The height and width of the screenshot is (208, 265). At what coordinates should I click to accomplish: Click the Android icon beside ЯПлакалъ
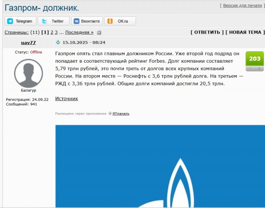110,113
